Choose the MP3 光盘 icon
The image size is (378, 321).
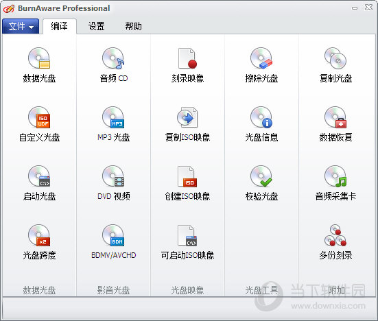point(113,117)
